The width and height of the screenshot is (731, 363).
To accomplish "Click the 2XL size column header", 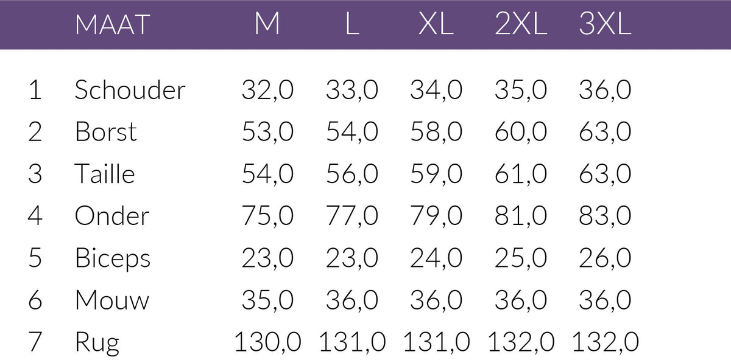I will click(521, 25).
